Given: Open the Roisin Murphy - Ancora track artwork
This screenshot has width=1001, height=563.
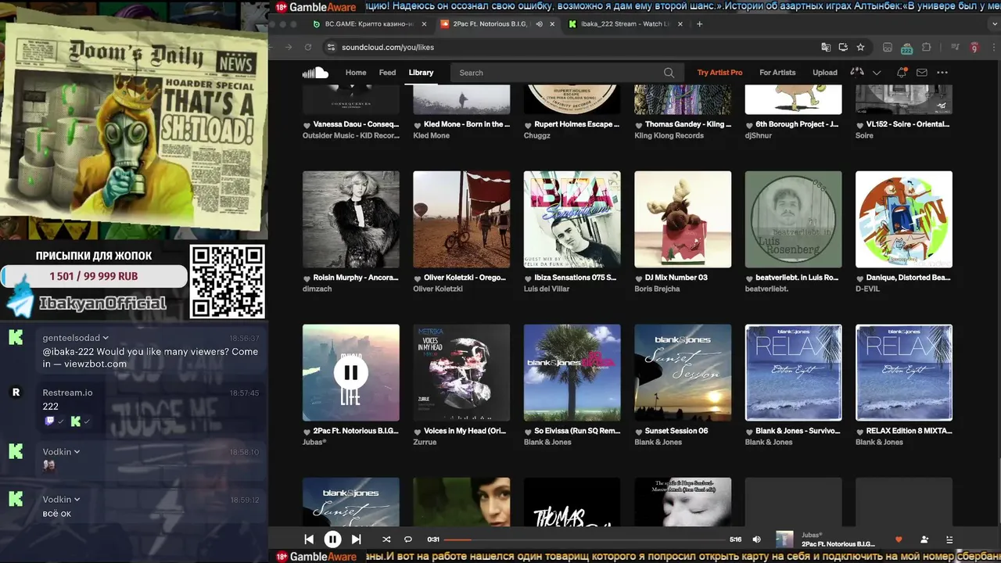Looking at the screenshot, I should [351, 220].
